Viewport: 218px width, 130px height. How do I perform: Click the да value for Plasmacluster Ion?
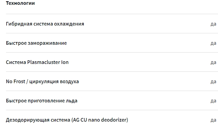pyautogui.click(x=213, y=62)
